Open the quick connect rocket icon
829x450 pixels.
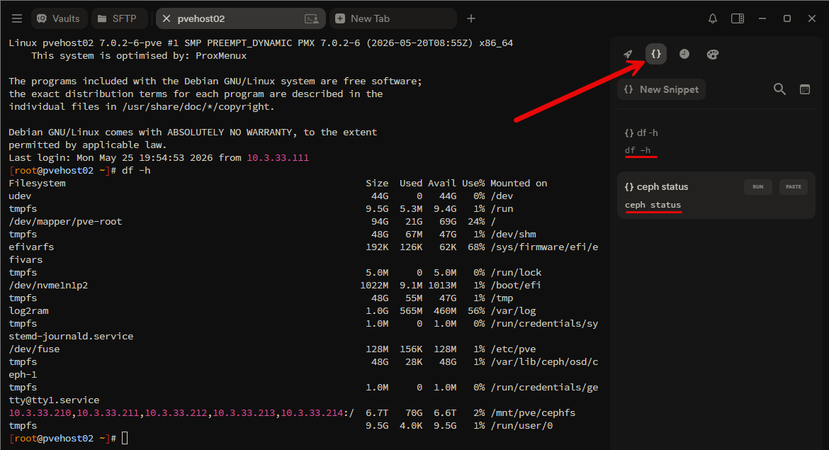pyautogui.click(x=628, y=54)
